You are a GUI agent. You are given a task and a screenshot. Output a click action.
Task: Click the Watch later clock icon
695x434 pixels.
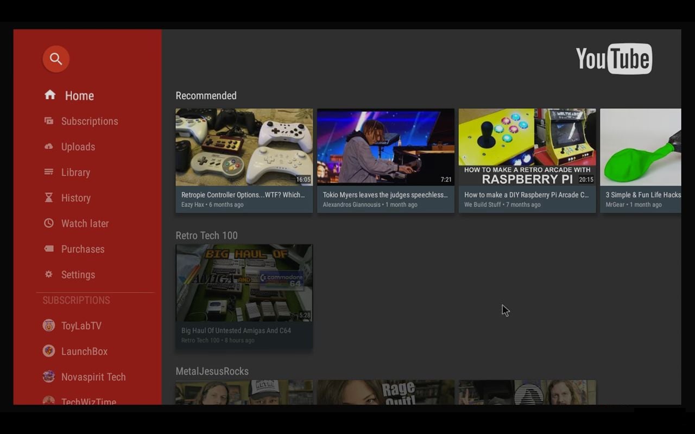click(x=49, y=223)
